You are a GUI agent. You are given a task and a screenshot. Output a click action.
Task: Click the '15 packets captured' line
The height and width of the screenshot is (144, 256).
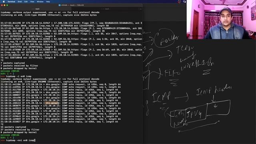(x=13, y=127)
